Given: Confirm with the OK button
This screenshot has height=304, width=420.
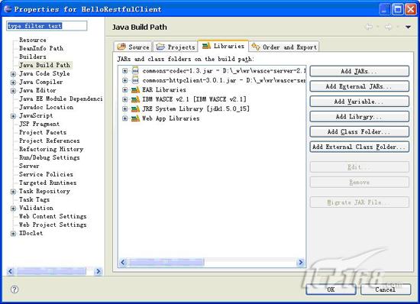Looking at the screenshot, I should (331, 289).
